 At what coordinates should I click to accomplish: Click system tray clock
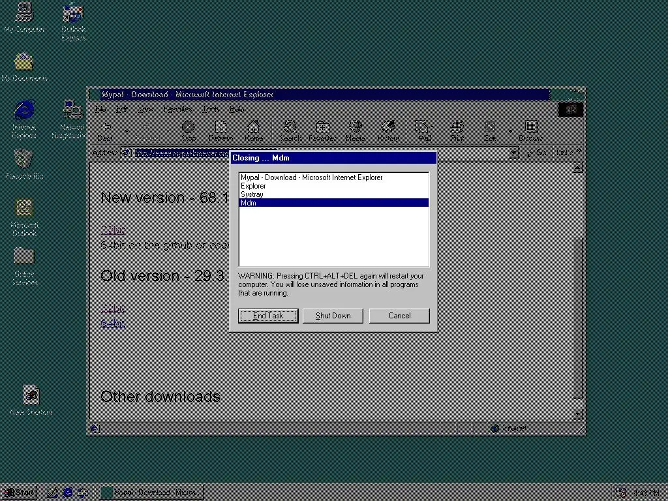[x=646, y=493]
